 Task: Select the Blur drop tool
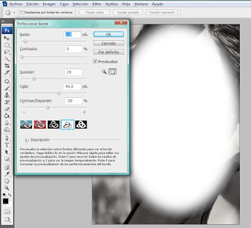point(7,122)
